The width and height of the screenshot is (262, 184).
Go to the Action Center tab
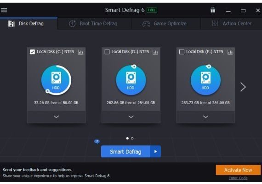pyautogui.click(x=231, y=23)
